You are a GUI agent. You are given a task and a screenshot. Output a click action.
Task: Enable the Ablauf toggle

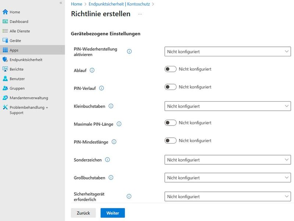pos(170,69)
